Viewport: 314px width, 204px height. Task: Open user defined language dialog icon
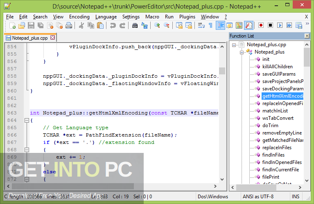pos(230,26)
